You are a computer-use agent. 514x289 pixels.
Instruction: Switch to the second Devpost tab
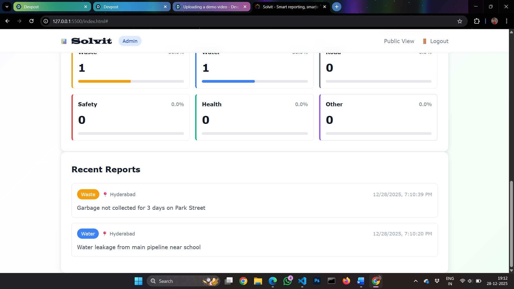coord(132,7)
